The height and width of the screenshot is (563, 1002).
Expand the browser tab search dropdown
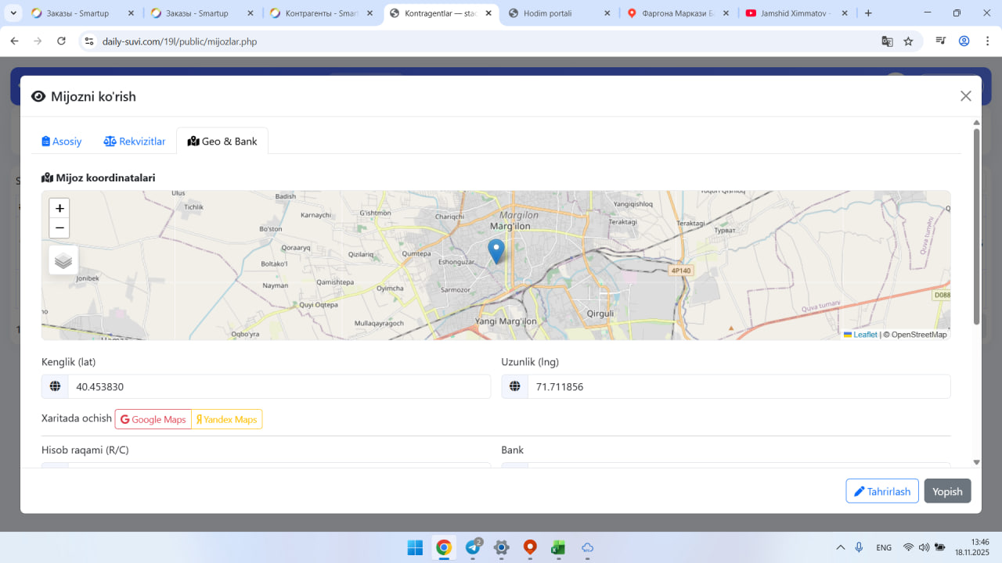tap(13, 13)
